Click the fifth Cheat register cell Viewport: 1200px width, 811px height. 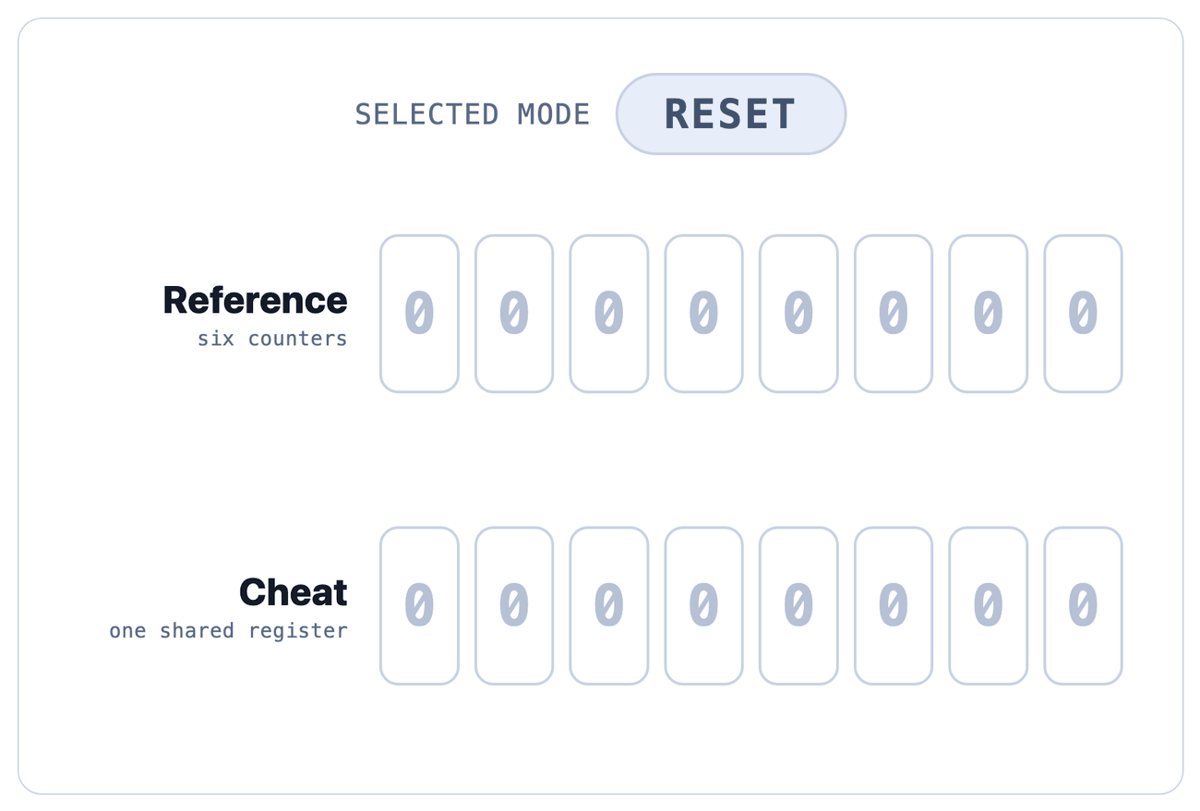[x=799, y=606]
